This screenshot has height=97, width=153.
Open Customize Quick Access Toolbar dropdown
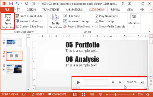[39, 4]
